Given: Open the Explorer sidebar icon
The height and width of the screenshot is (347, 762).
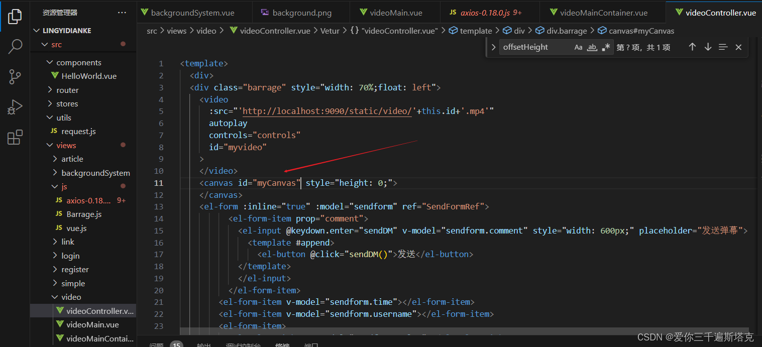Looking at the screenshot, I should [15, 16].
